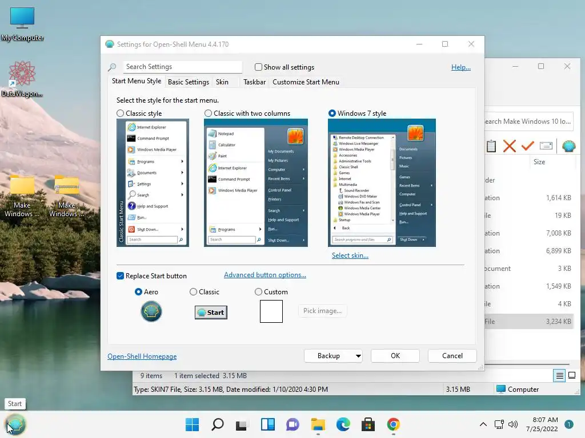585x438 pixels.
Task: Open the Basic Settings tab
Action: [x=189, y=82]
